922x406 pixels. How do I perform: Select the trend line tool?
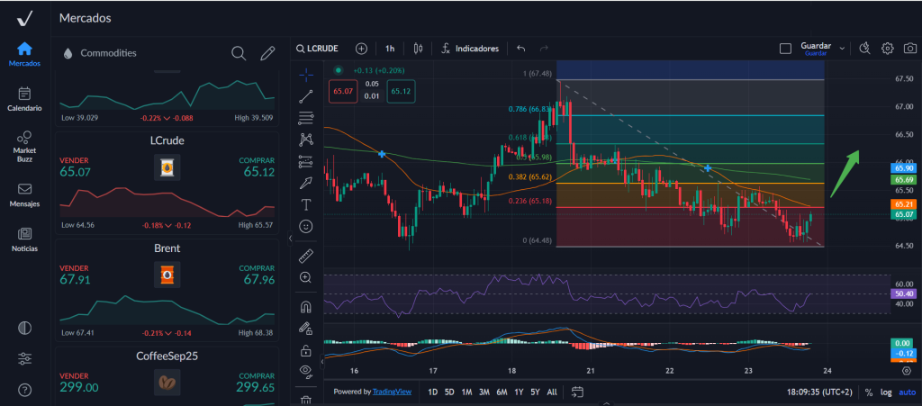coord(306,96)
